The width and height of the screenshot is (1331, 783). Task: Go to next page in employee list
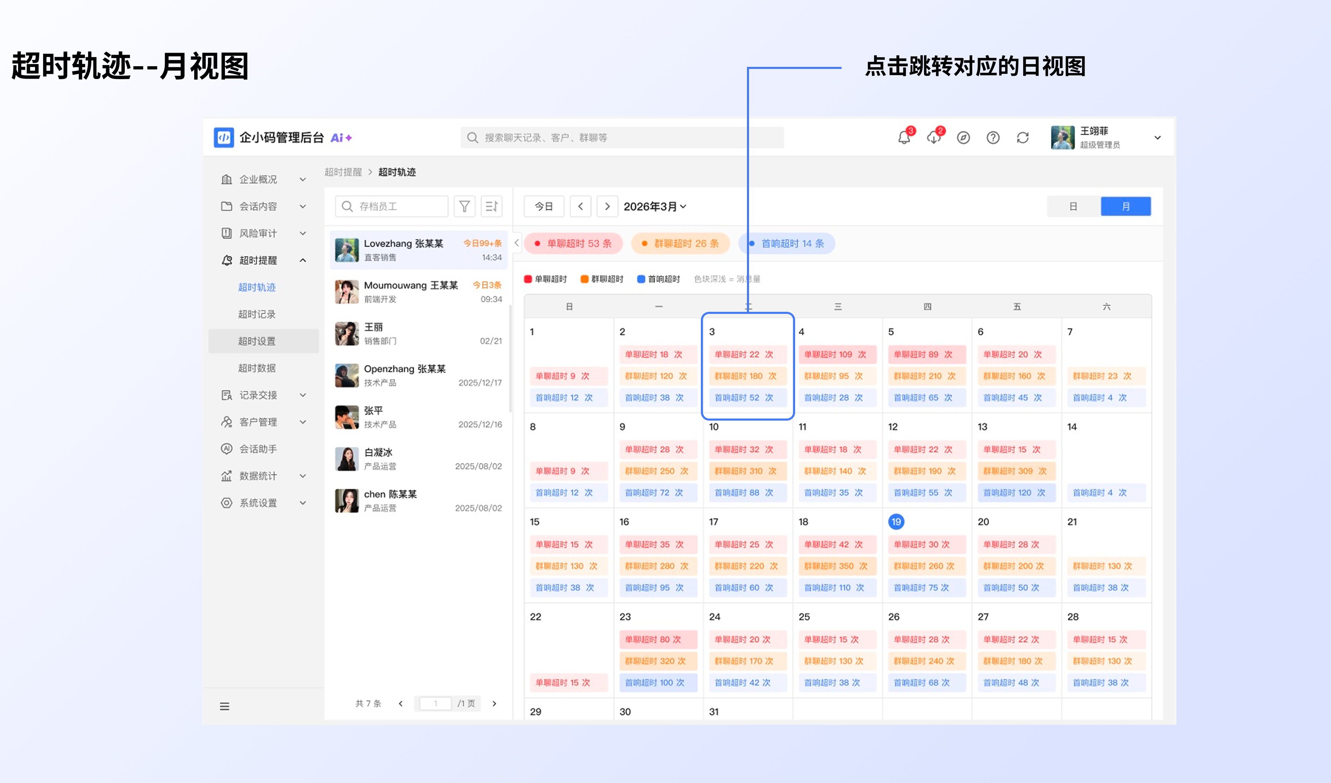tap(494, 704)
